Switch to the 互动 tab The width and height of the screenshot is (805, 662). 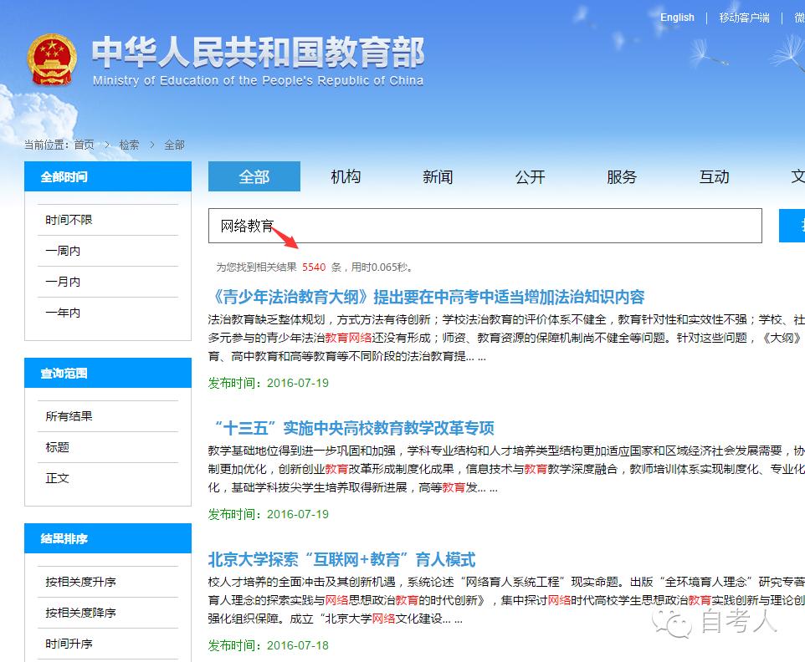pyautogui.click(x=714, y=176)
